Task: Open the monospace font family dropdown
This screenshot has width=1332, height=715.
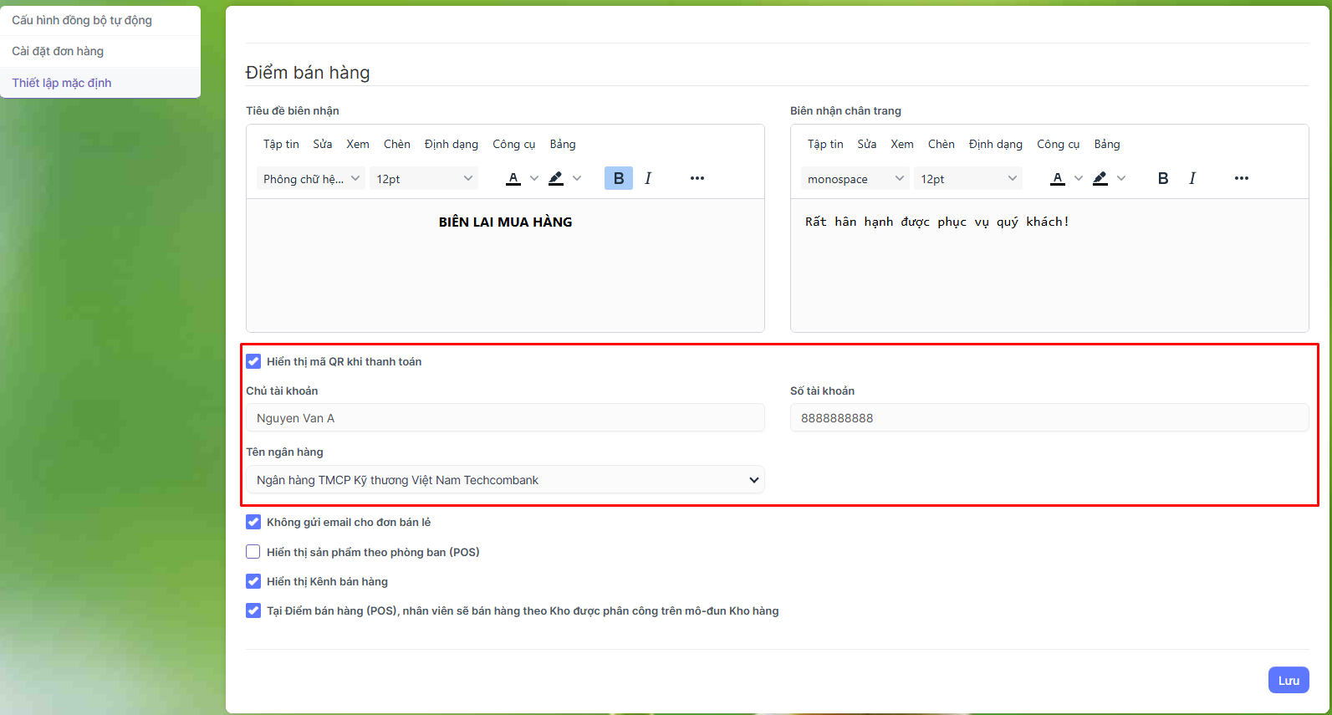Action: click(x=855, y=179)
